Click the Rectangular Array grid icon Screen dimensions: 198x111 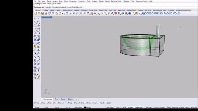pos(35,71)
